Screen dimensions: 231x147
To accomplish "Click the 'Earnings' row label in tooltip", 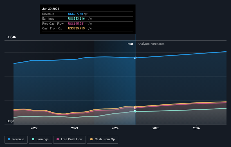I will pos(48,19).
